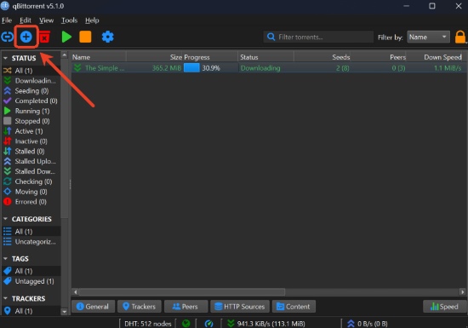Select All (1) under Status
The height and width of the screenshot is (328, 468).
[x=31, y=71]
